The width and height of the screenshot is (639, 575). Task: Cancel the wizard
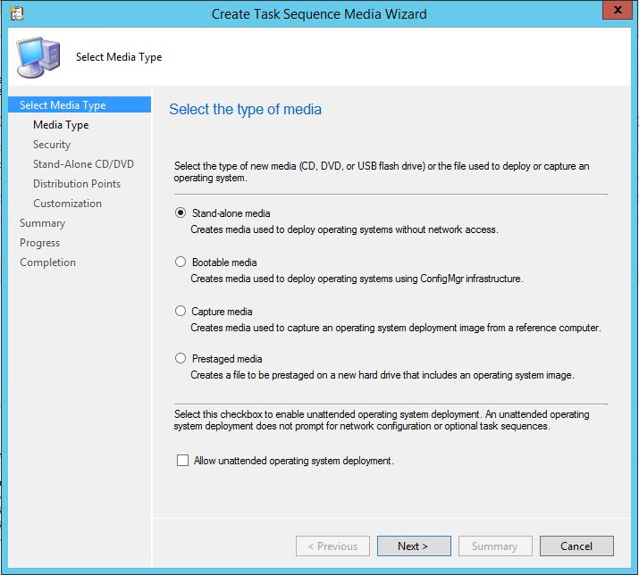pos(576,546)
